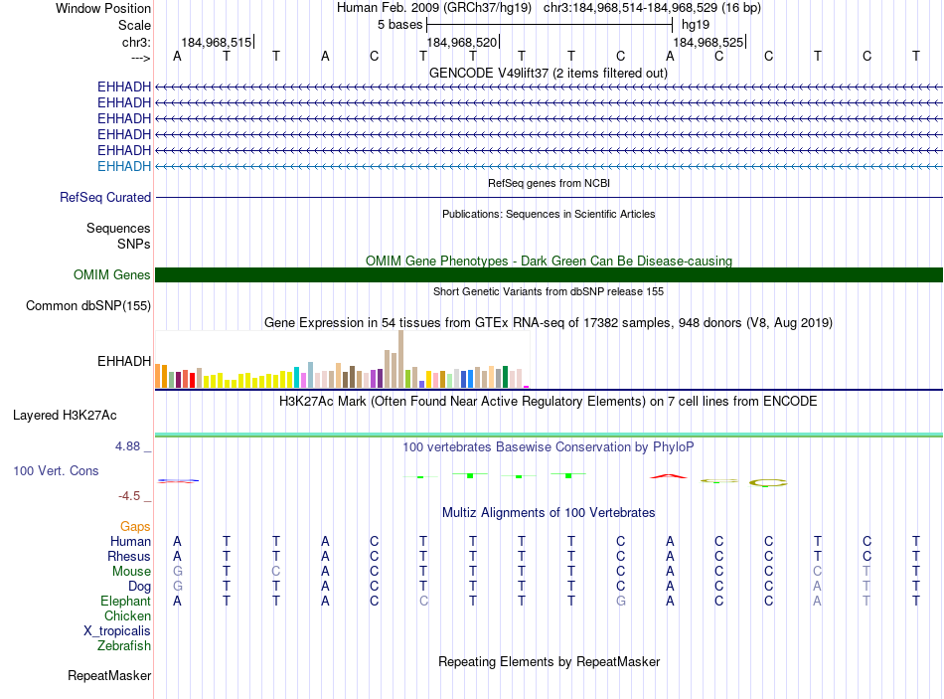944x699 pixels.
Task: Click the '--->' strand direction arrow
Action: click(140, 58)
